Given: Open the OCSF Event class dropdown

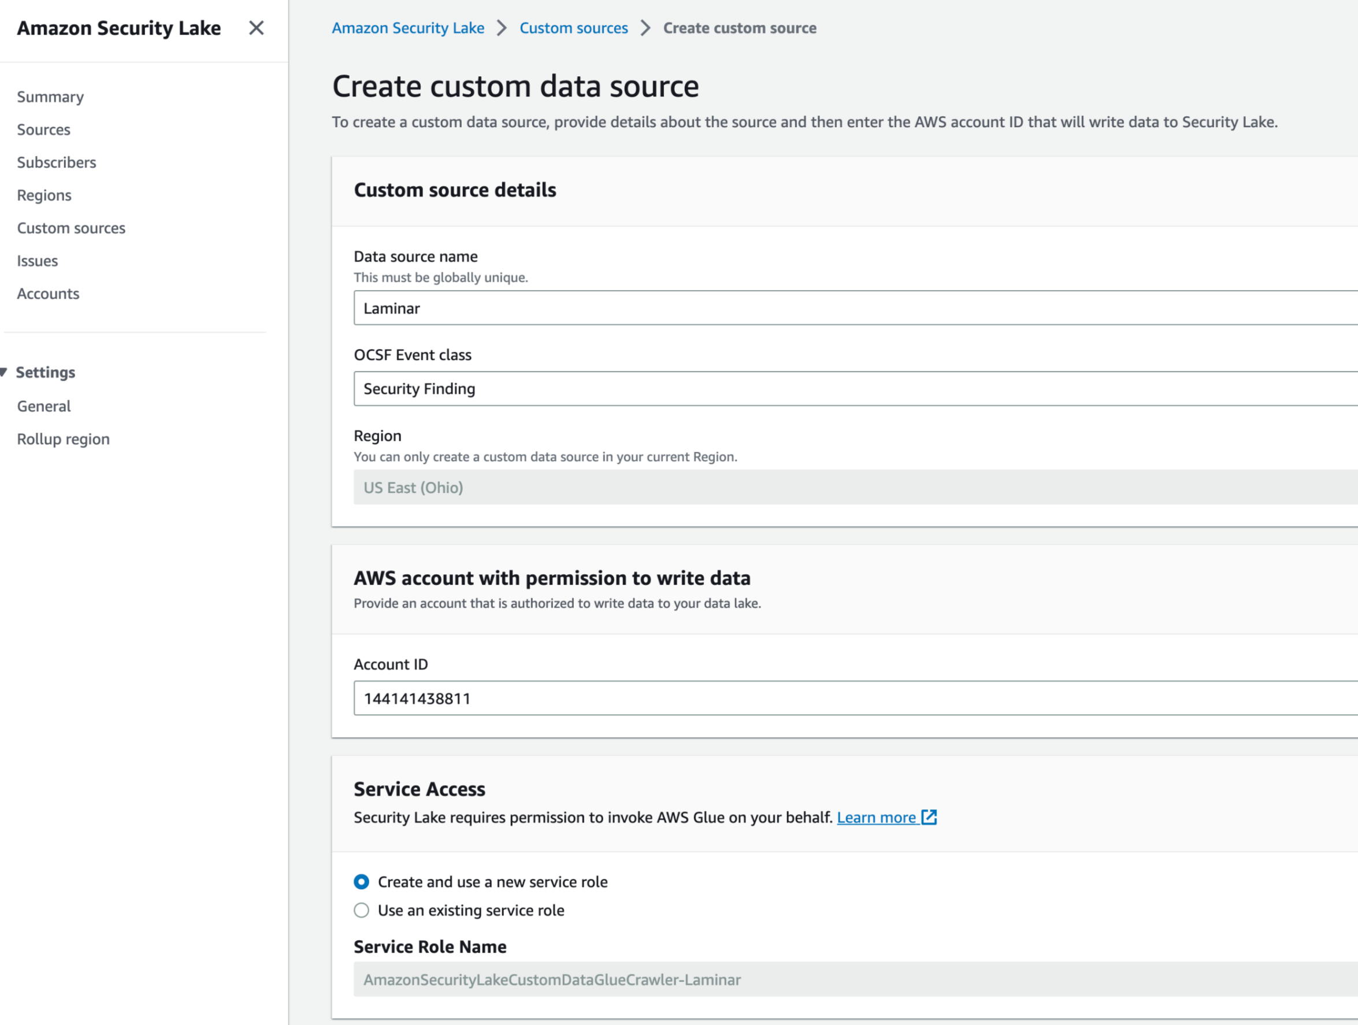Looking at the screenshot, I should coord(855,388).
